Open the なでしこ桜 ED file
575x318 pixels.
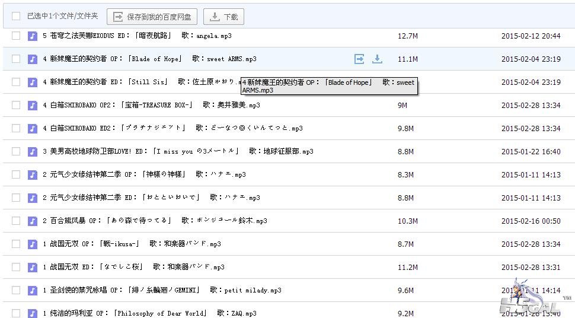click(x=133, y=267)
